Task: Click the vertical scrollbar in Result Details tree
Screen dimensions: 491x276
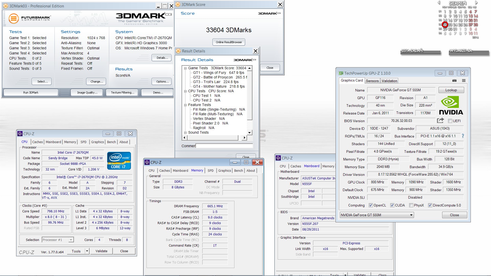Action: [250, 100]
